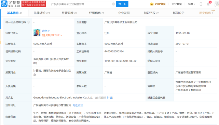Switch to 基本信息 tab
Image resolution: width=219 pixels, height=125 pixels.
(x=15, y=13)
